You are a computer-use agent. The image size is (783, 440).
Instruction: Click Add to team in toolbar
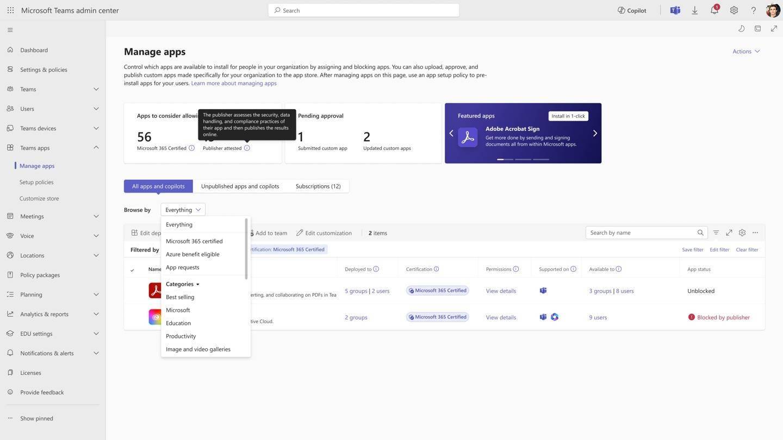click(x=268, y=233)
